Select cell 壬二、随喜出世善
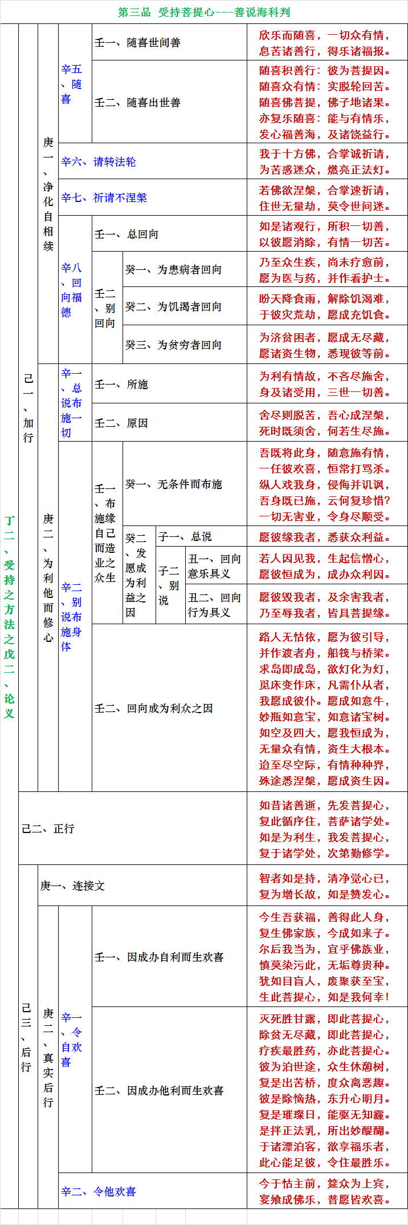Image resolution: width=408 pixels, height=1225 pixels. [x=169, y=102]
